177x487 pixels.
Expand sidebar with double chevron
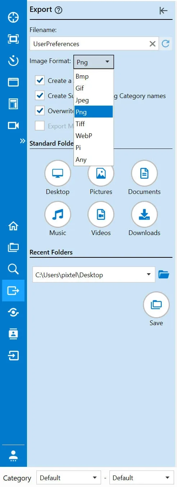(x=23, y=141)
